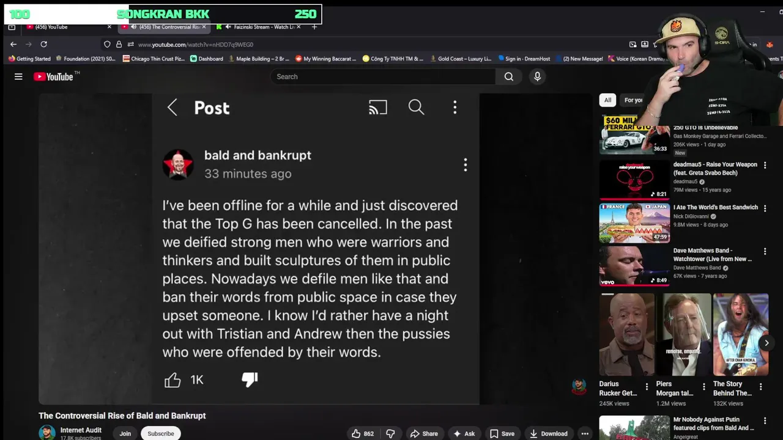
Task: Open a new browser tab
Action: [314, 27]
